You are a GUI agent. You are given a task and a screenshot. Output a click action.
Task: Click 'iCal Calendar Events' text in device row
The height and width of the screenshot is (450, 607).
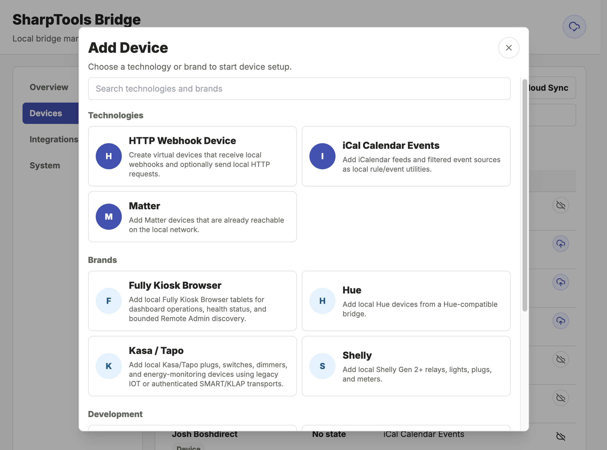coord(424,434)
